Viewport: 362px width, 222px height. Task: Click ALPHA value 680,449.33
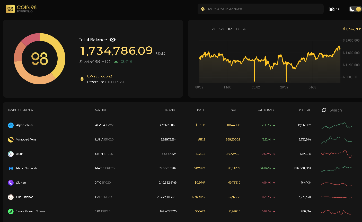tap(233, 125)
